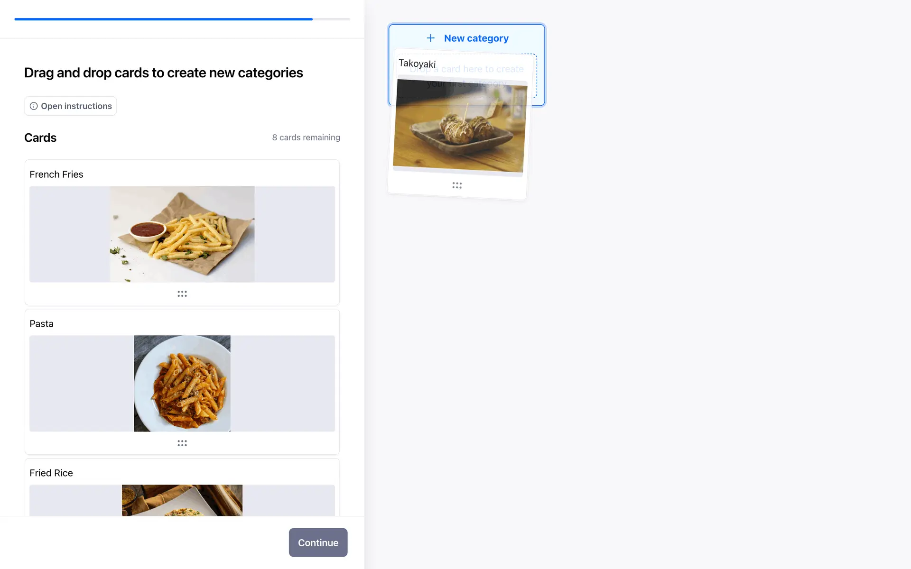
Task: Click the Takoyaki card title
Action: [417, 64]
